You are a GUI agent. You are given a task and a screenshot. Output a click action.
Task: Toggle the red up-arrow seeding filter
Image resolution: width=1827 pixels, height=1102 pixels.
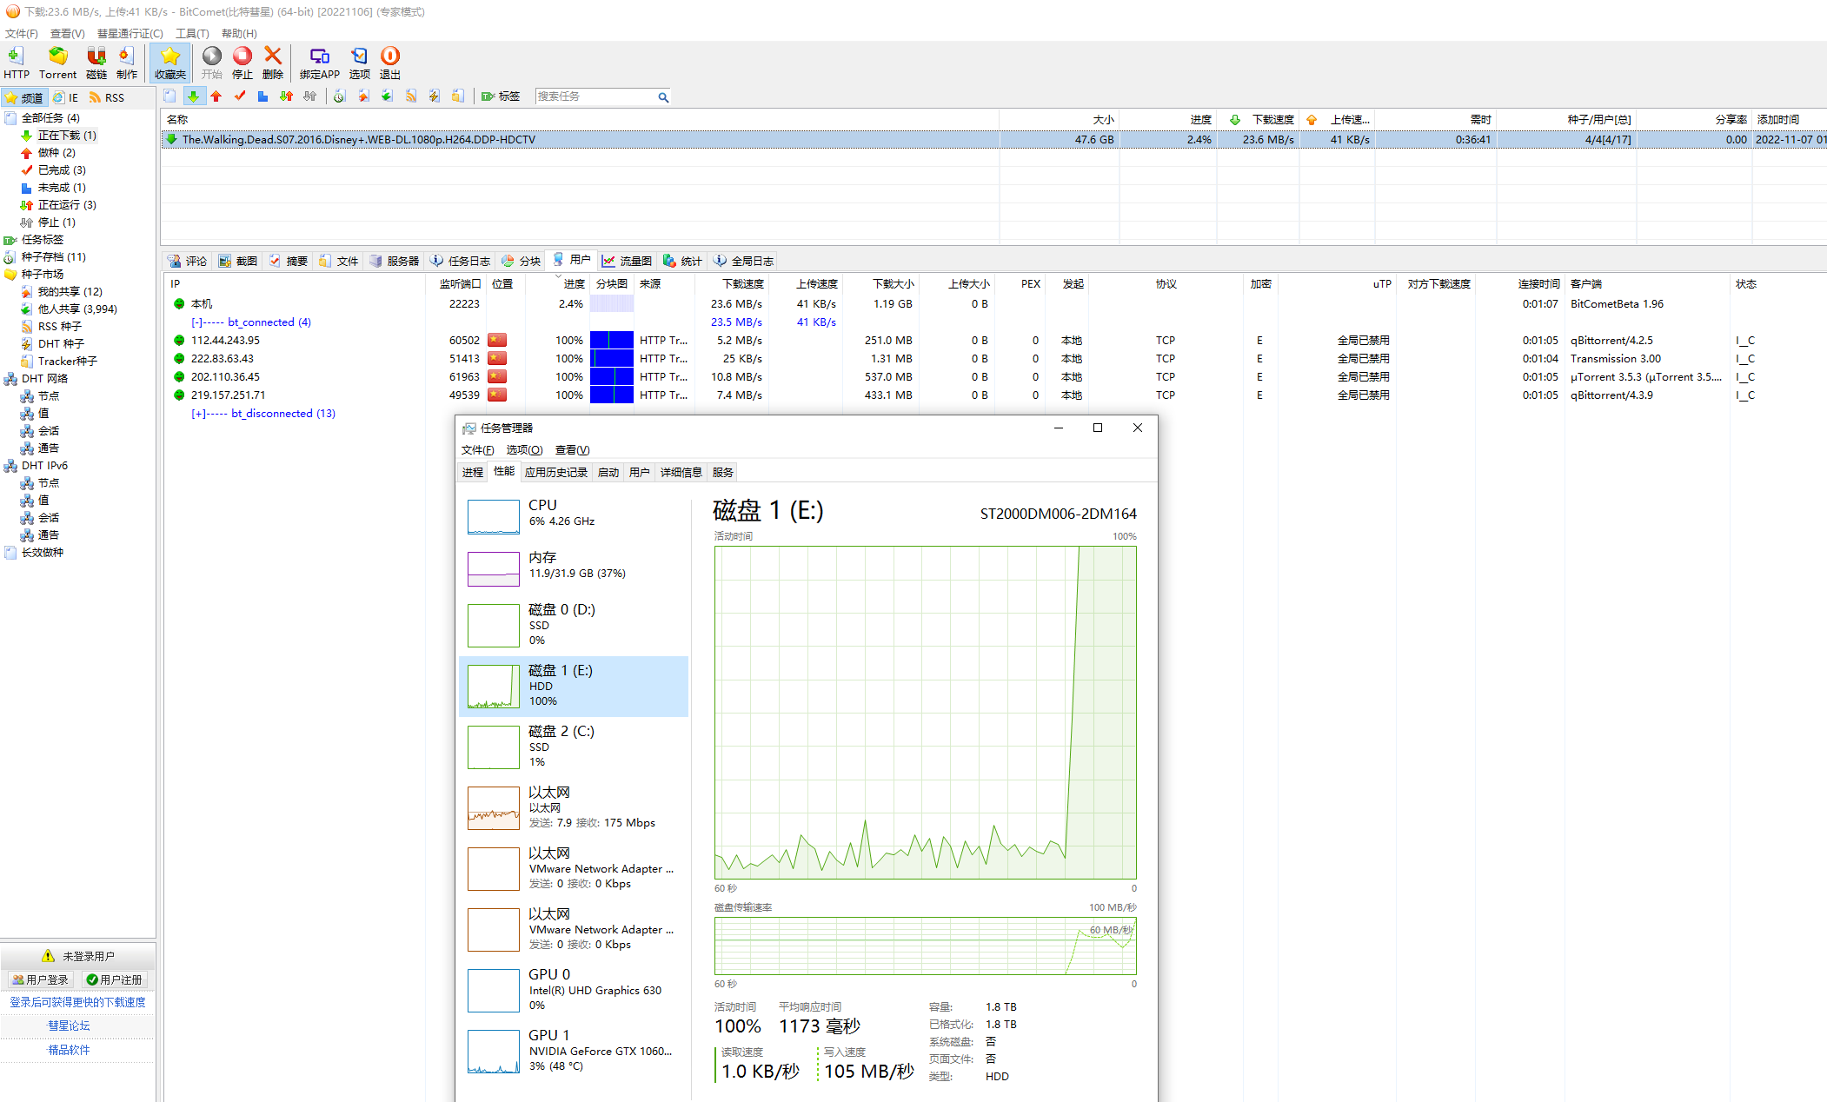click(216, 96)
